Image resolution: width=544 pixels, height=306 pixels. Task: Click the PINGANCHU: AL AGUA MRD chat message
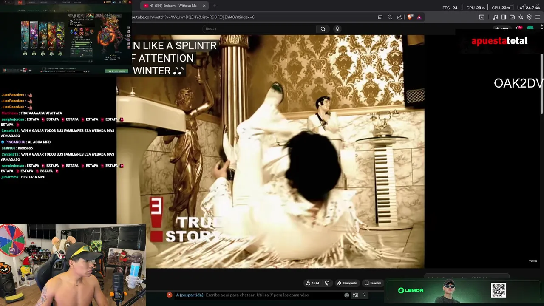[26, 142]
